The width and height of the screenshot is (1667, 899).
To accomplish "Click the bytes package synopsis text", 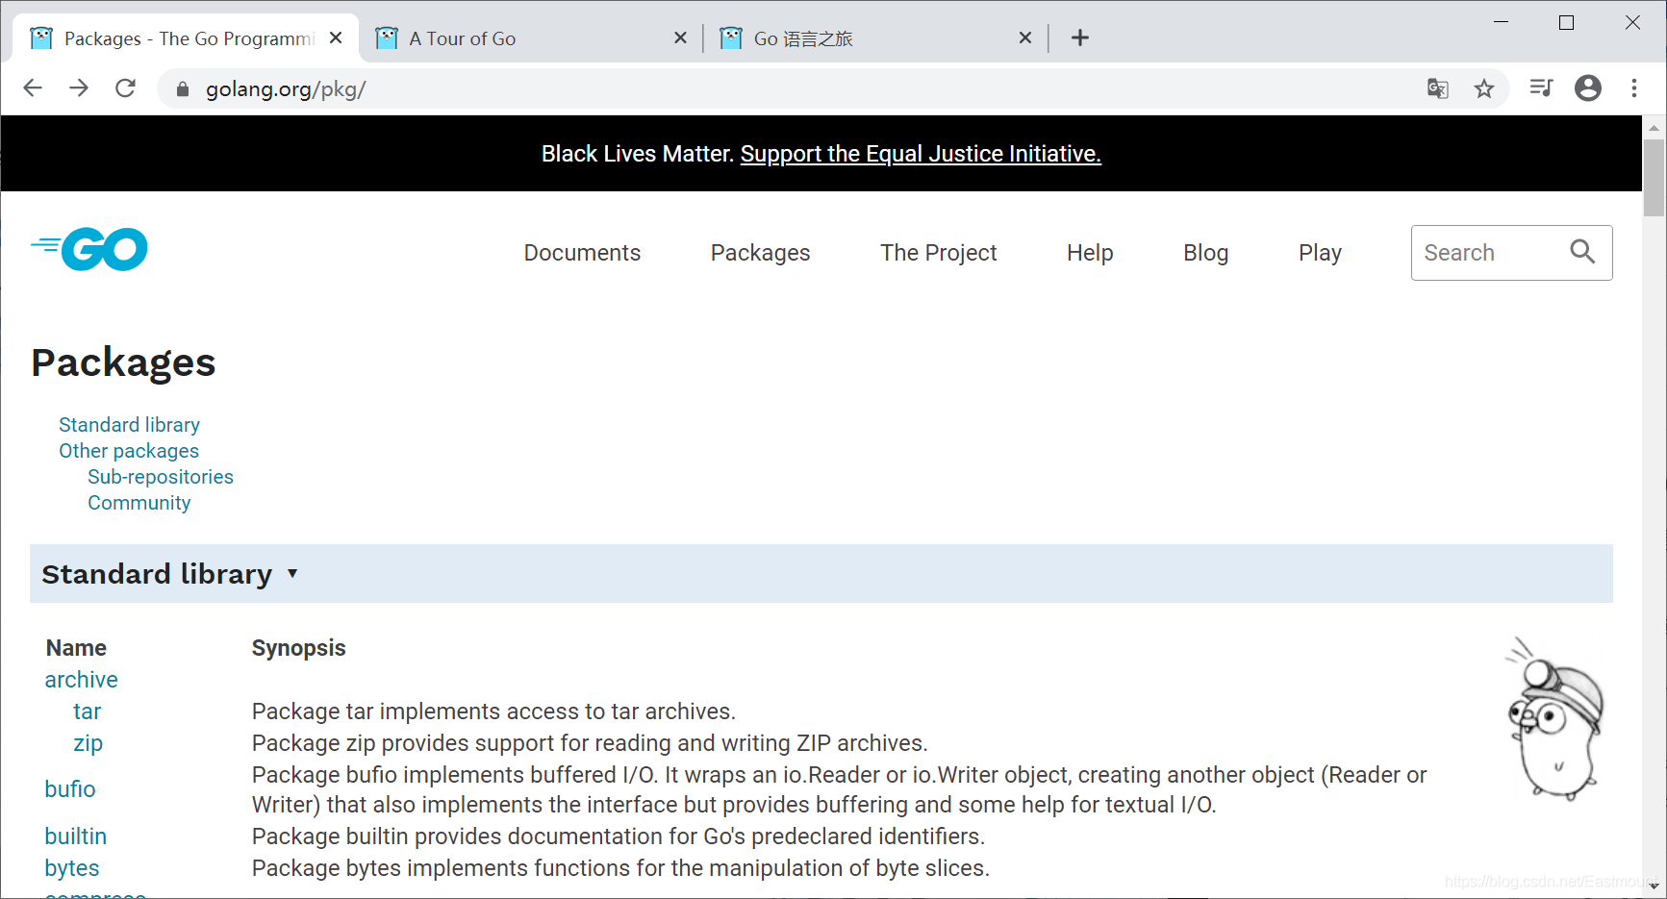I will [x=620, y=868].
